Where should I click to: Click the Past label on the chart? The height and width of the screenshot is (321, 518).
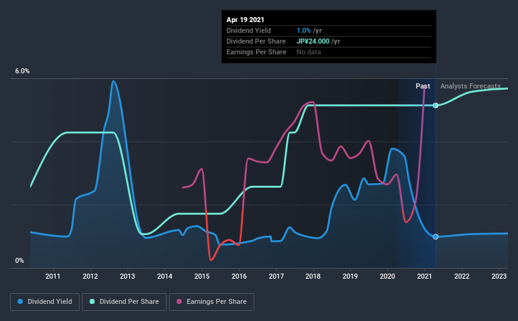tap(423, 86)
